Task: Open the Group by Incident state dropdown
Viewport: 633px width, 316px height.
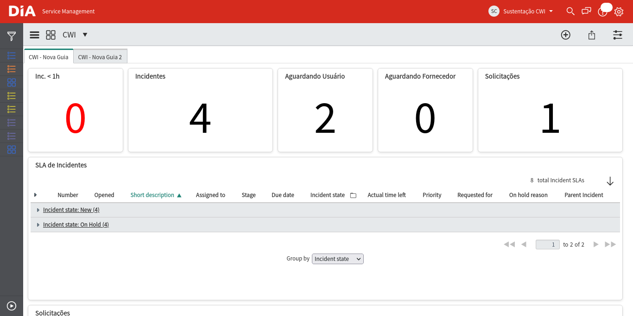Action: pyautogui.click(x=338, y=259)
